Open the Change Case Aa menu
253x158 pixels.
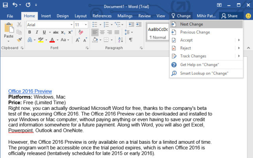point(65,39)
